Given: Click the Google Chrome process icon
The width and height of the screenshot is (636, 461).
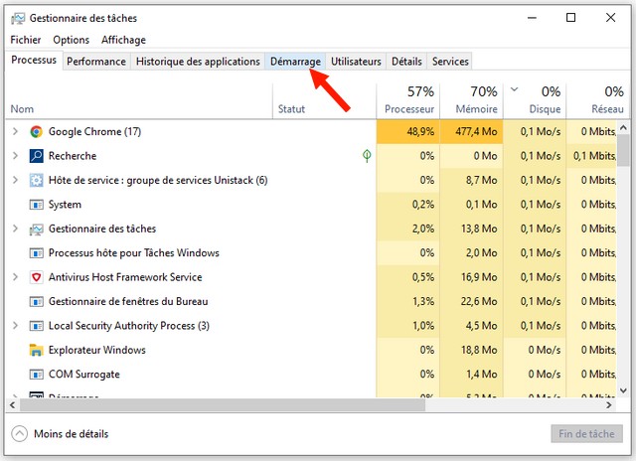Looking at the screenshot, I should pyautogui.click(x=37, y=132).
